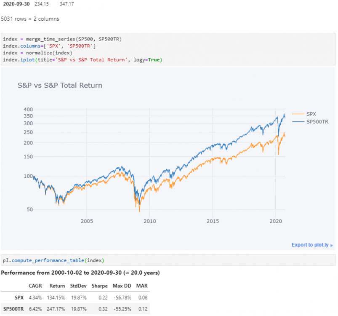Click the 2010 x-axis tick label

(x=150, y=221)
